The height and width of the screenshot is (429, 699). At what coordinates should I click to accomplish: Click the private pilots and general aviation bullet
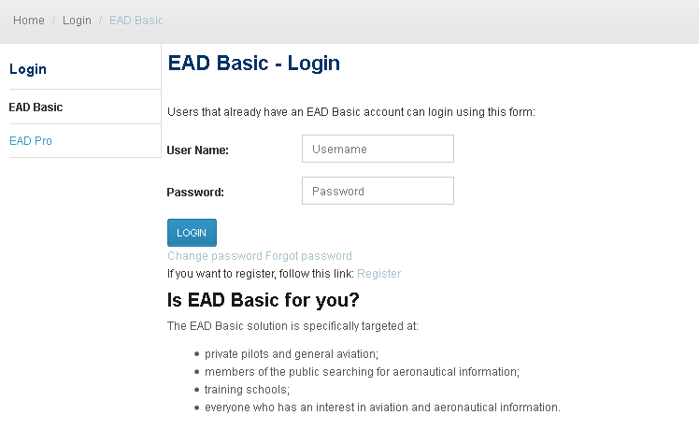click(292, 354)
